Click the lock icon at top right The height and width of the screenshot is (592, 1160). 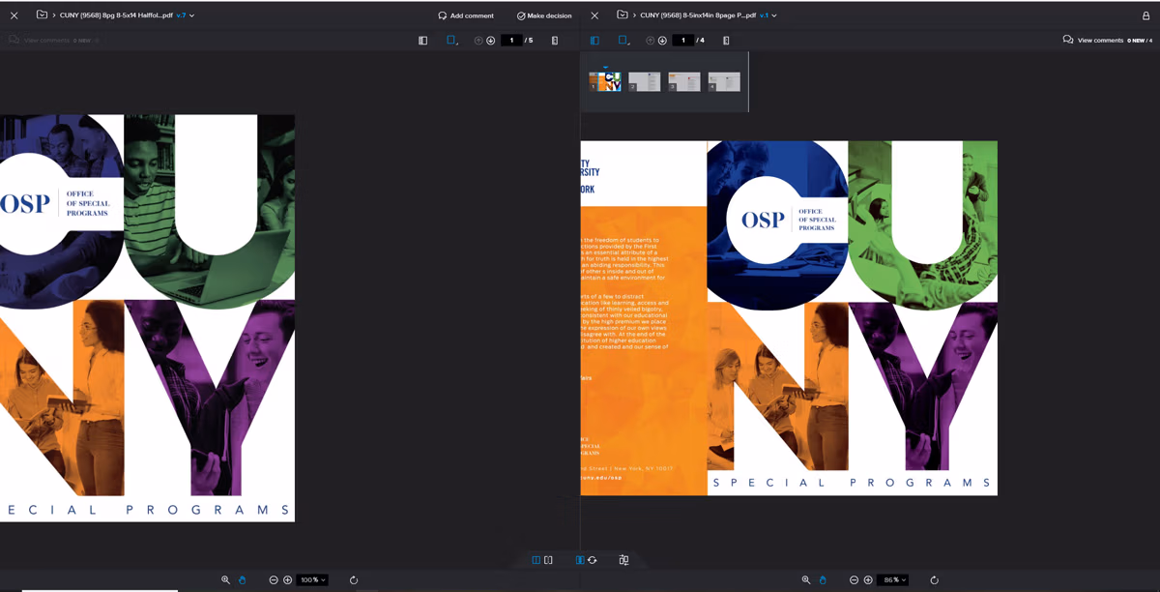click(x=1145, y=15)
